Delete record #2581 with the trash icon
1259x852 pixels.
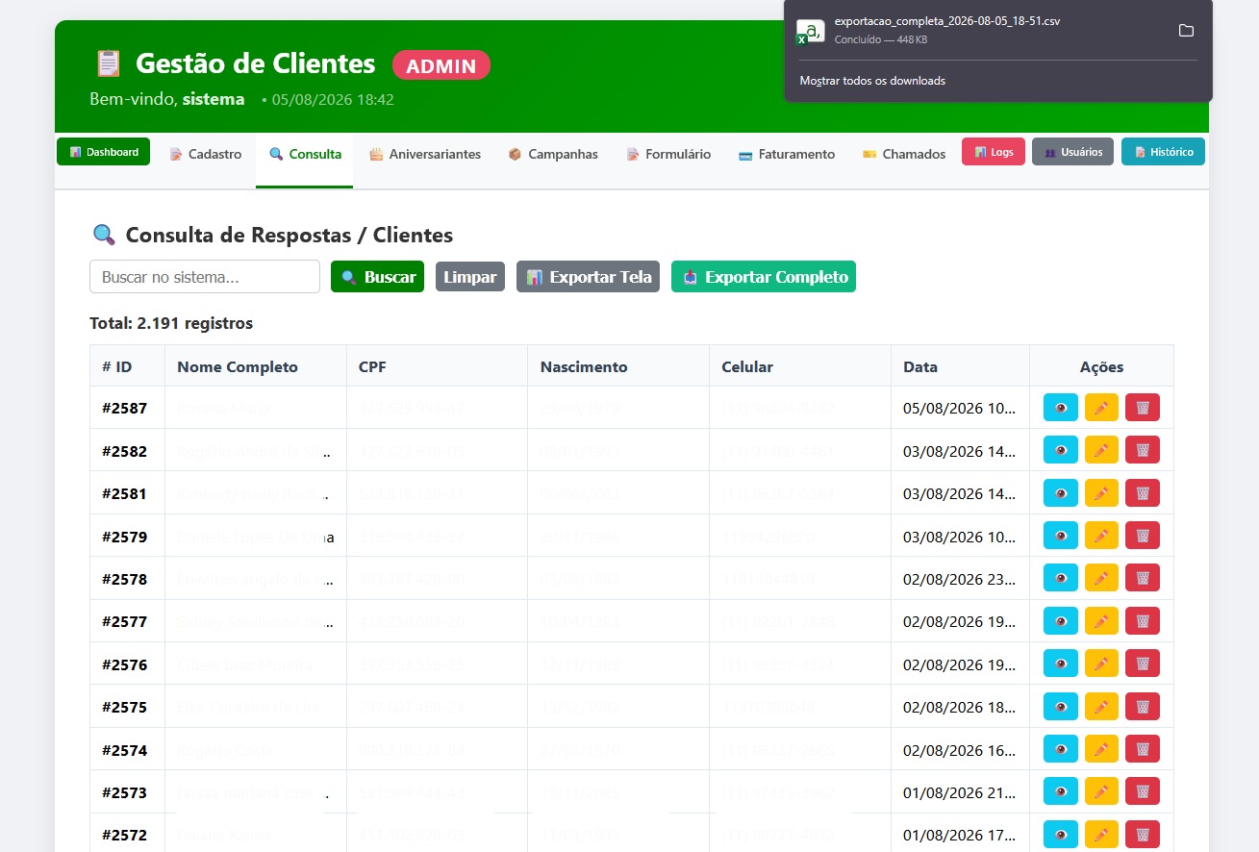pyautogui.click(x=1143, y=493)
